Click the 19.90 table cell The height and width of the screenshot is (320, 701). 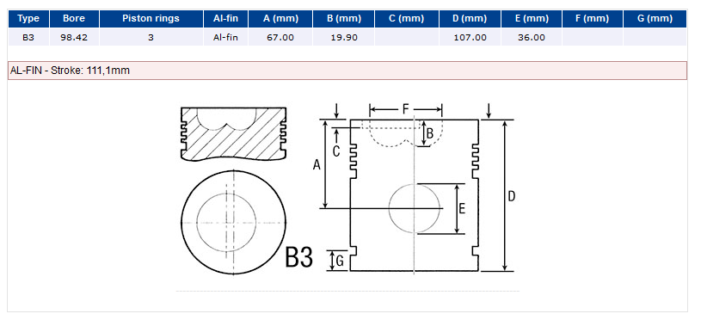[344, 38]
